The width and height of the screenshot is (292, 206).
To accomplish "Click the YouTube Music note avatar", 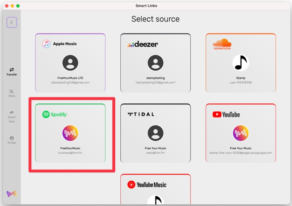I will 155,200.
